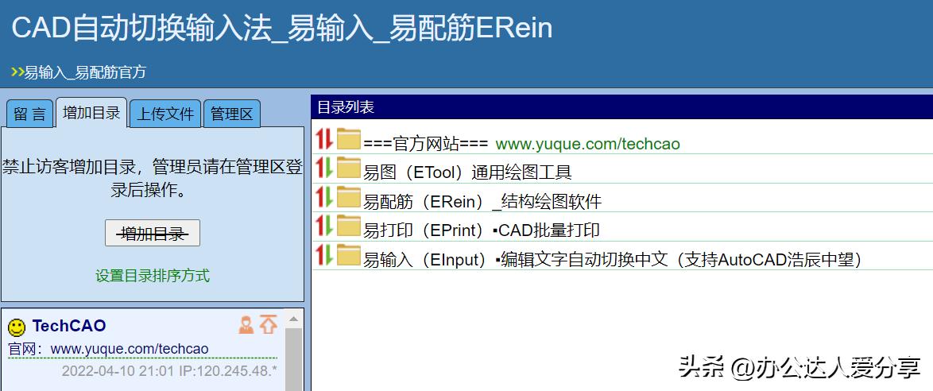Open folder icon of 官方网站 entry
933x391 pixels.
click(x=349, y=138)
